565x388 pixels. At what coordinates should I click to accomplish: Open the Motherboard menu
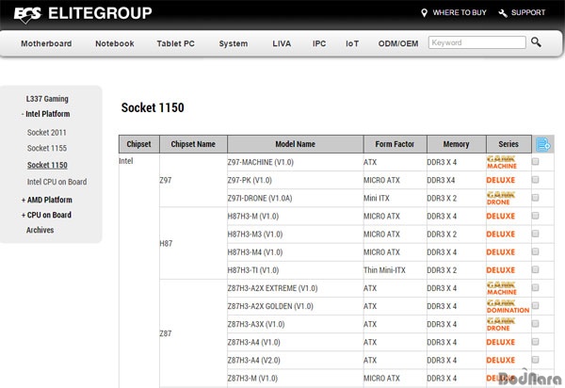click(46, 43)
